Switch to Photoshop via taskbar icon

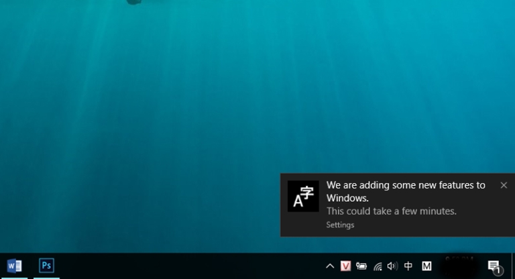(x=46, y=266)
